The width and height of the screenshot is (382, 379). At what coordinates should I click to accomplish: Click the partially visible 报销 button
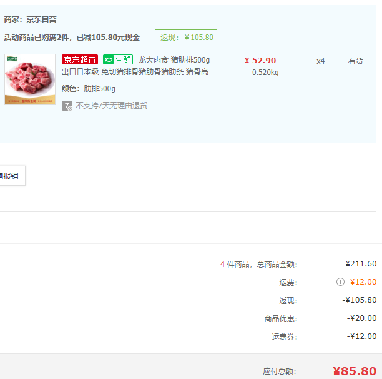tap(12, 176)
